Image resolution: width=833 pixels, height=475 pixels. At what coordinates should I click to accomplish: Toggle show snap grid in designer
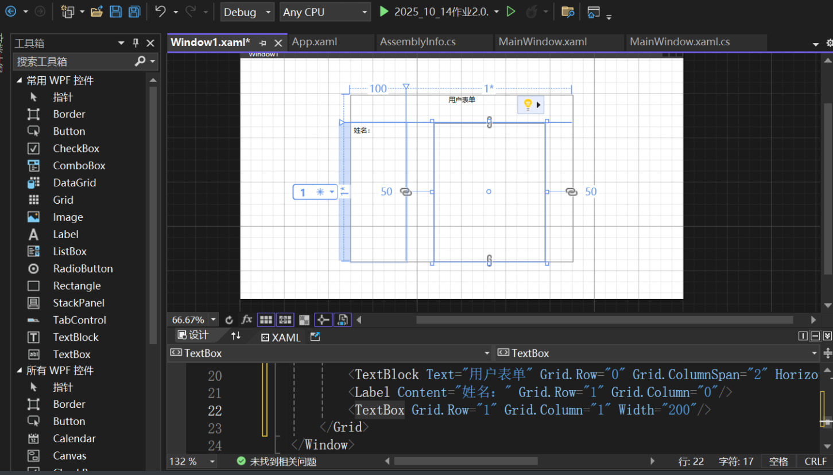click(x=265, y=320)
